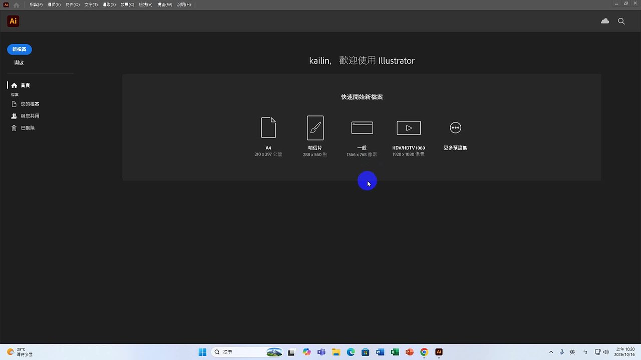Viewport: 641px width, 360px height.
Task: Open the Windows Start menu
Action: click(x=202, y=352)
